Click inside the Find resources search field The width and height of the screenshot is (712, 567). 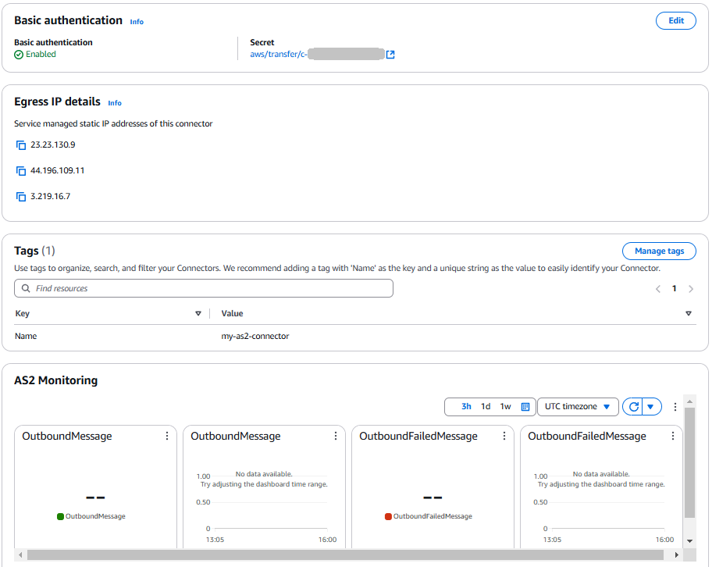coord(156,288)
